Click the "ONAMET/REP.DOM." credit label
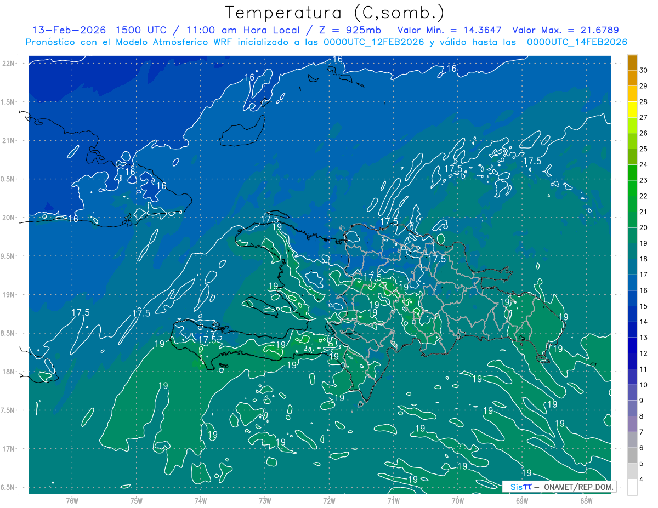Image resolution: width=658 pixels, height=508 pixels. [x=579, y=487]
